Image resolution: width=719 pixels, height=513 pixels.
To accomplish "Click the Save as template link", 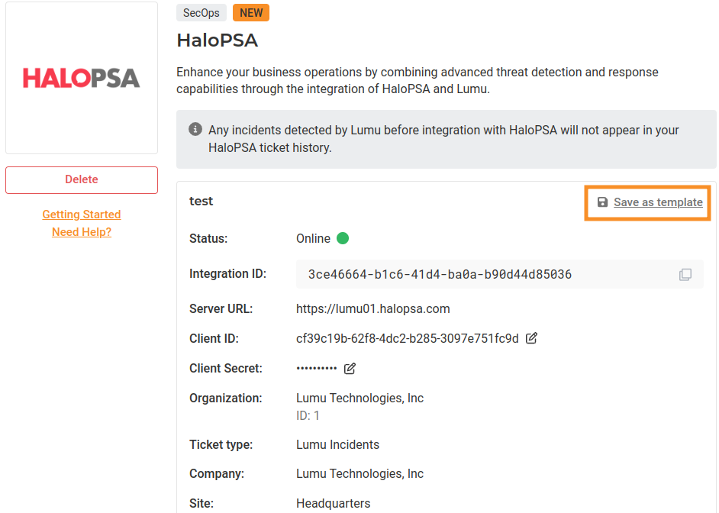I will coord(658,202).
